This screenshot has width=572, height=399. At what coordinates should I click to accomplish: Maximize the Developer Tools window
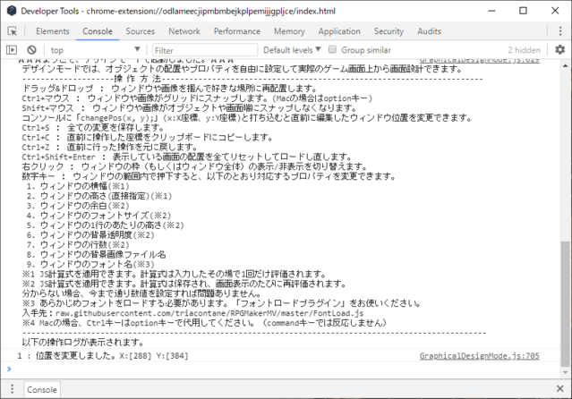click(x=523, y=11)
